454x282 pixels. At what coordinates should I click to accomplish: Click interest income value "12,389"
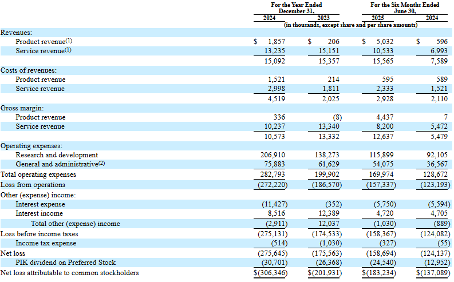329,213
